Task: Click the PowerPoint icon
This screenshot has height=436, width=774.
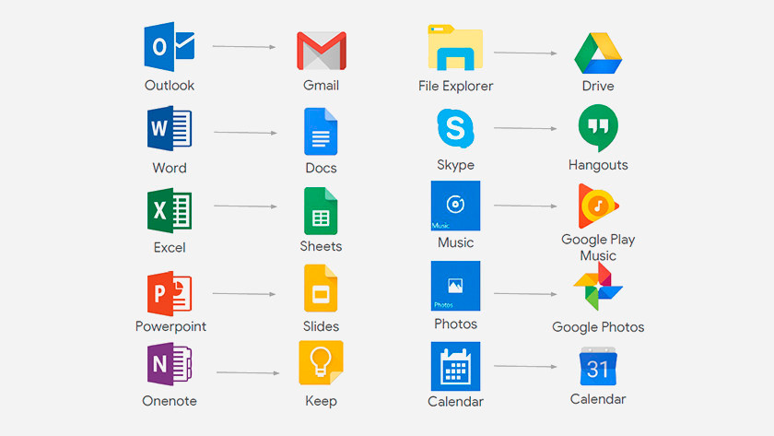Action: click(x=169, y=292)
